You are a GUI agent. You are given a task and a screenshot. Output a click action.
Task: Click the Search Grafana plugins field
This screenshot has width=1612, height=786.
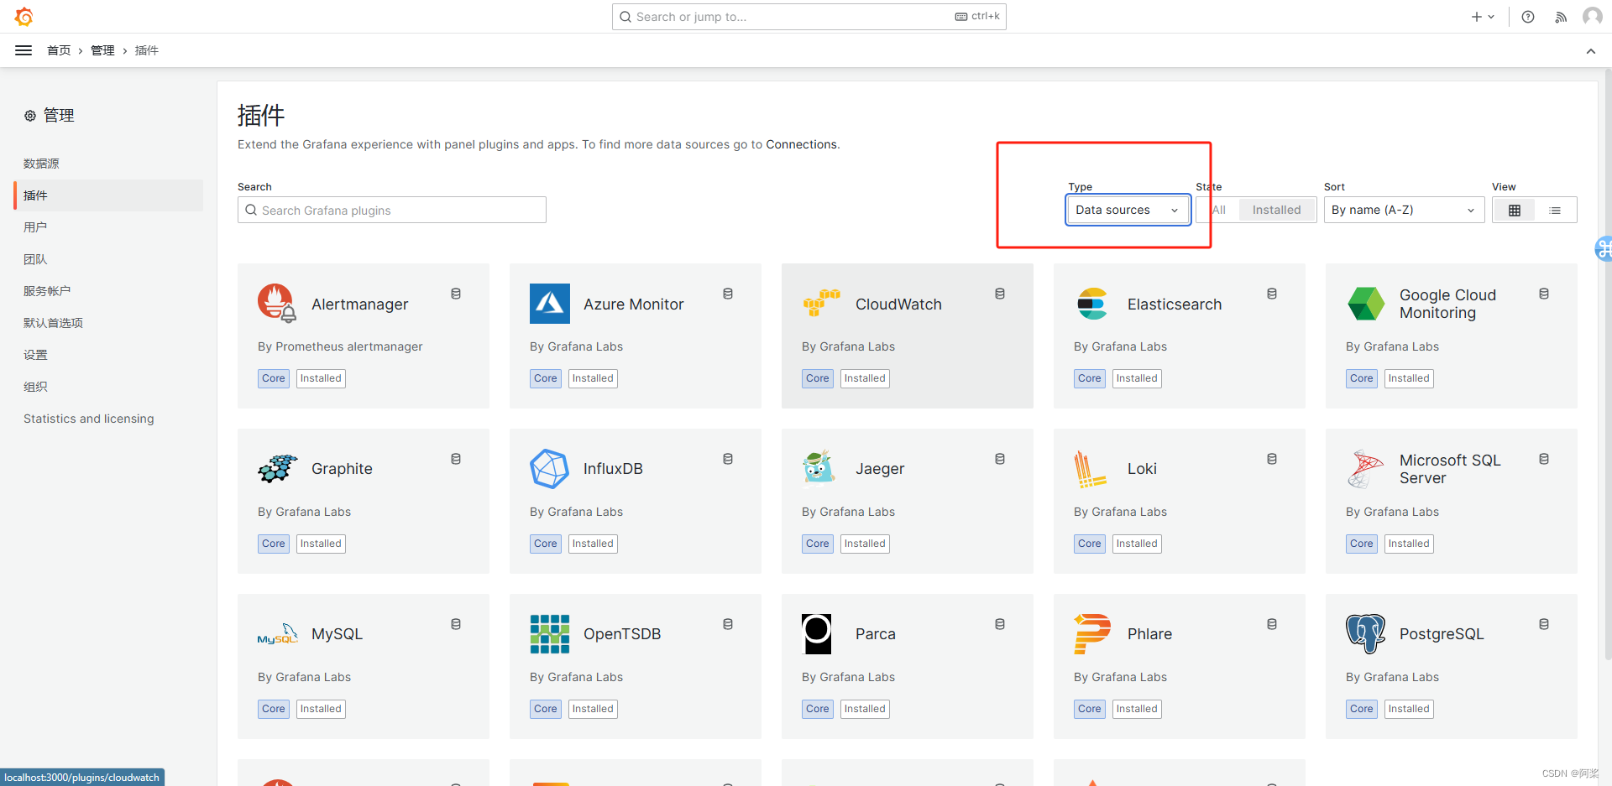pyautogui.click(x=392, y=210)
